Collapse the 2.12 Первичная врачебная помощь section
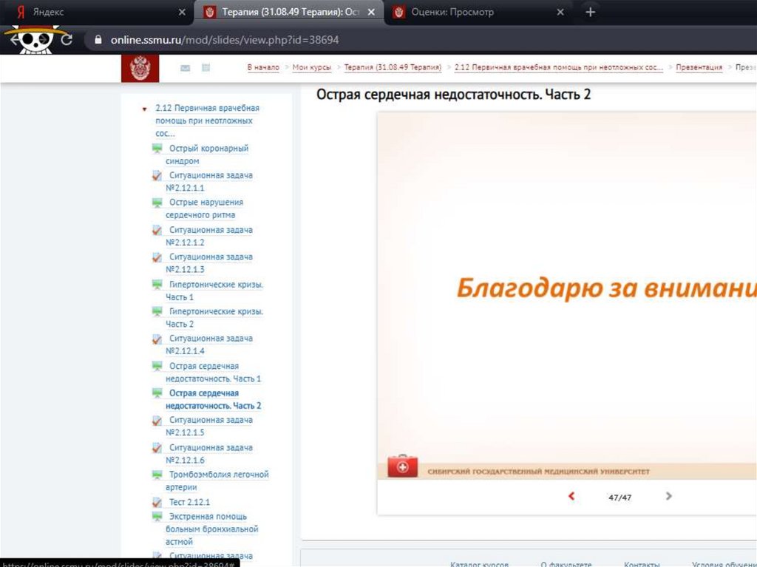757x567 pixels. point(145,109)
